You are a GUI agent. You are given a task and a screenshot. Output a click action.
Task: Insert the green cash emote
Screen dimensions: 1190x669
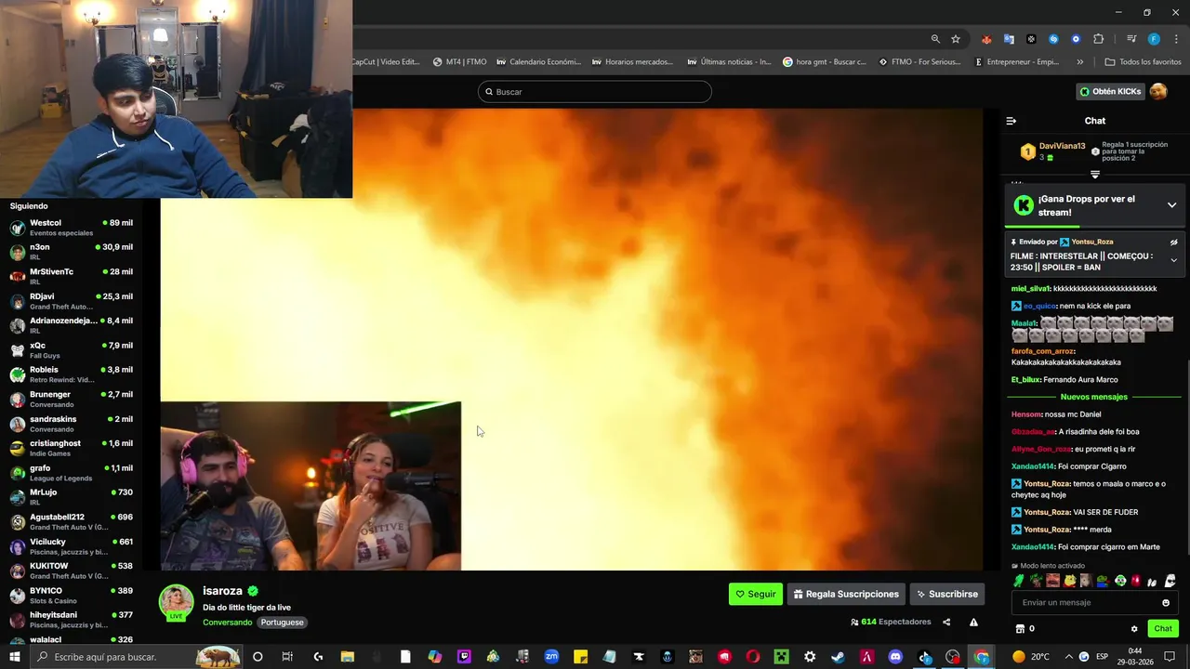point(1019,581)
